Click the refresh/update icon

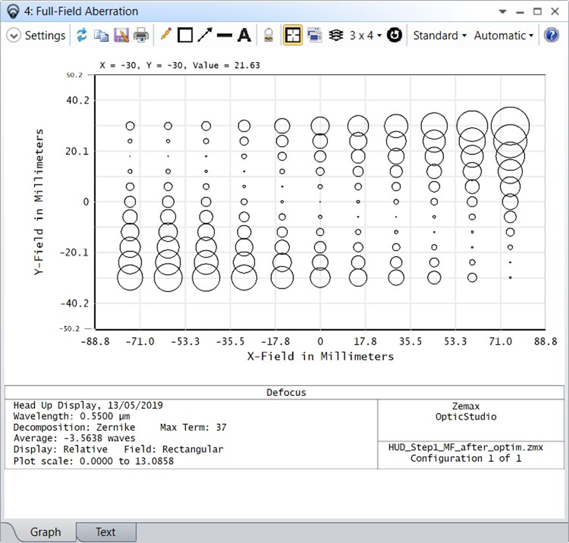click(82, 36)
